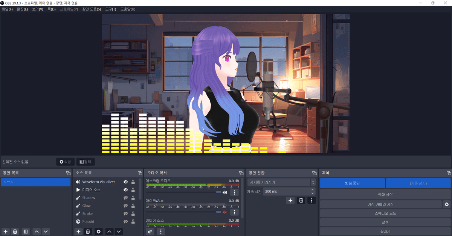Select the Glow source
452x236 pixels.
point(86,206)
